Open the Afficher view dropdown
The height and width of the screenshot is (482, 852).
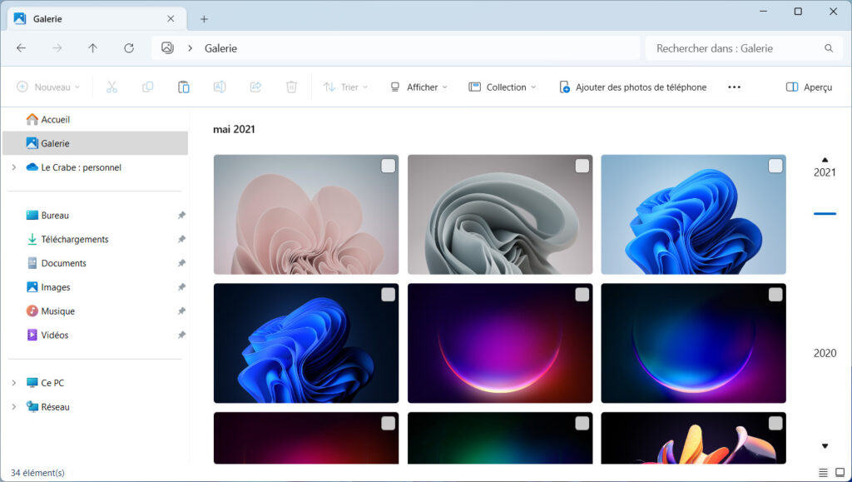click(419, 87)
